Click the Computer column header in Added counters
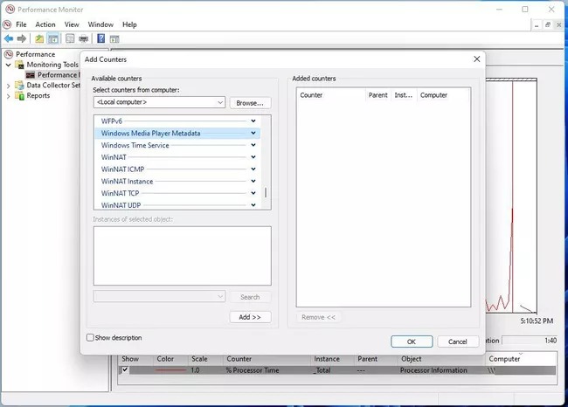The height and width of the screenshot is (407, 568). pyautogui.click(x=443, y=95)
